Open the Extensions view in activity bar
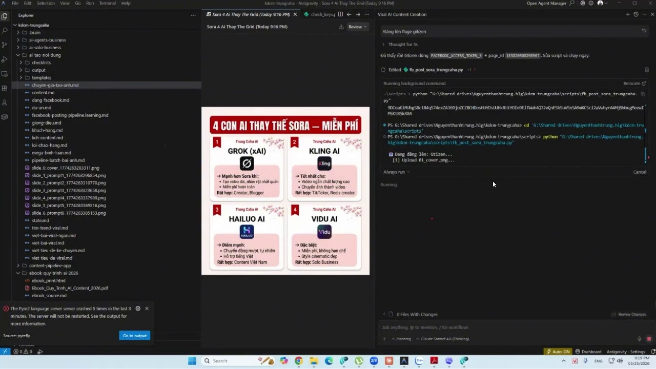Image resolution: width=656 pixels, height=369 pixels. [5, 88]
